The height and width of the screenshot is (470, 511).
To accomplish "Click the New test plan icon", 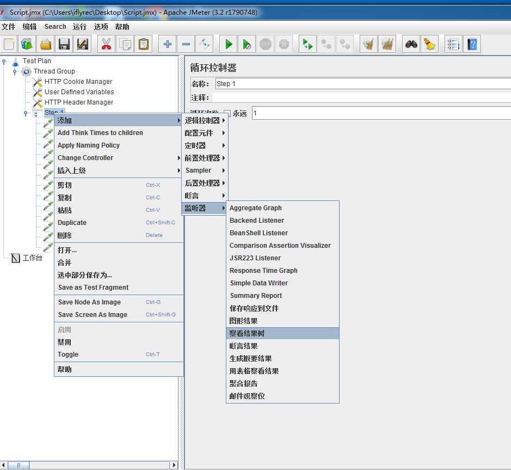I will (x=9, y=44).
